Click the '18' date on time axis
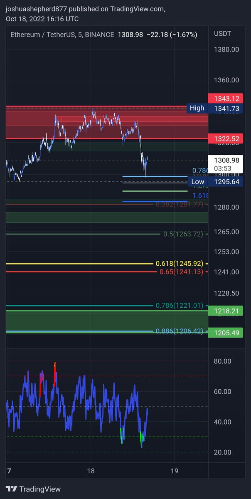251x499 pixels. pyautogui.click(x=91, y=471)
